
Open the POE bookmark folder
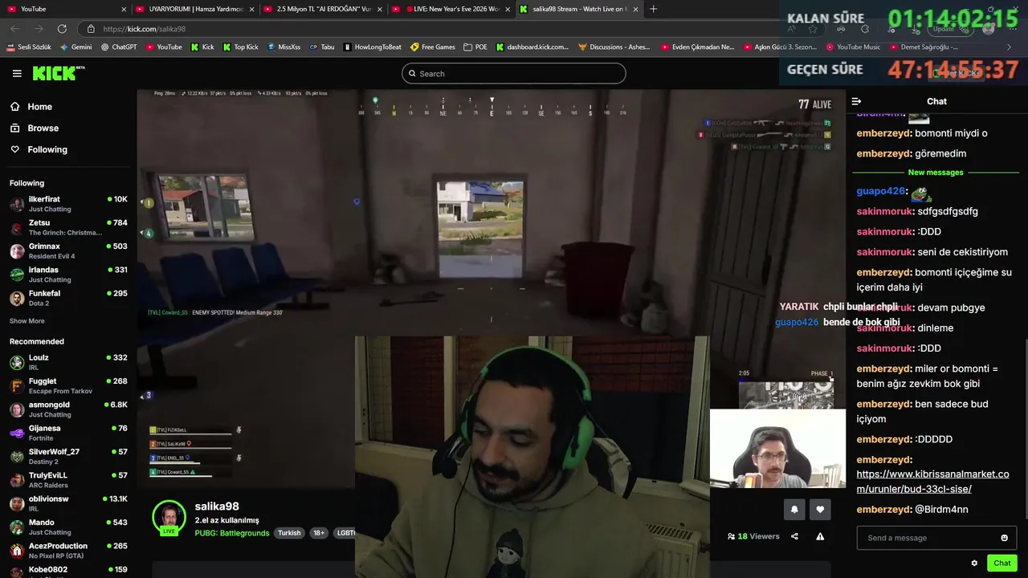pos(475,47)
